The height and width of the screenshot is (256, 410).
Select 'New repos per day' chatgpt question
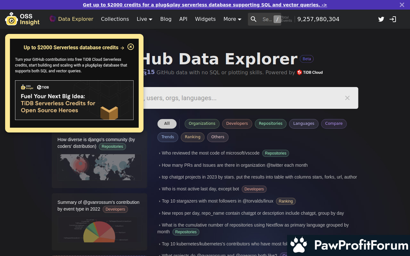(x=253, y=213)
